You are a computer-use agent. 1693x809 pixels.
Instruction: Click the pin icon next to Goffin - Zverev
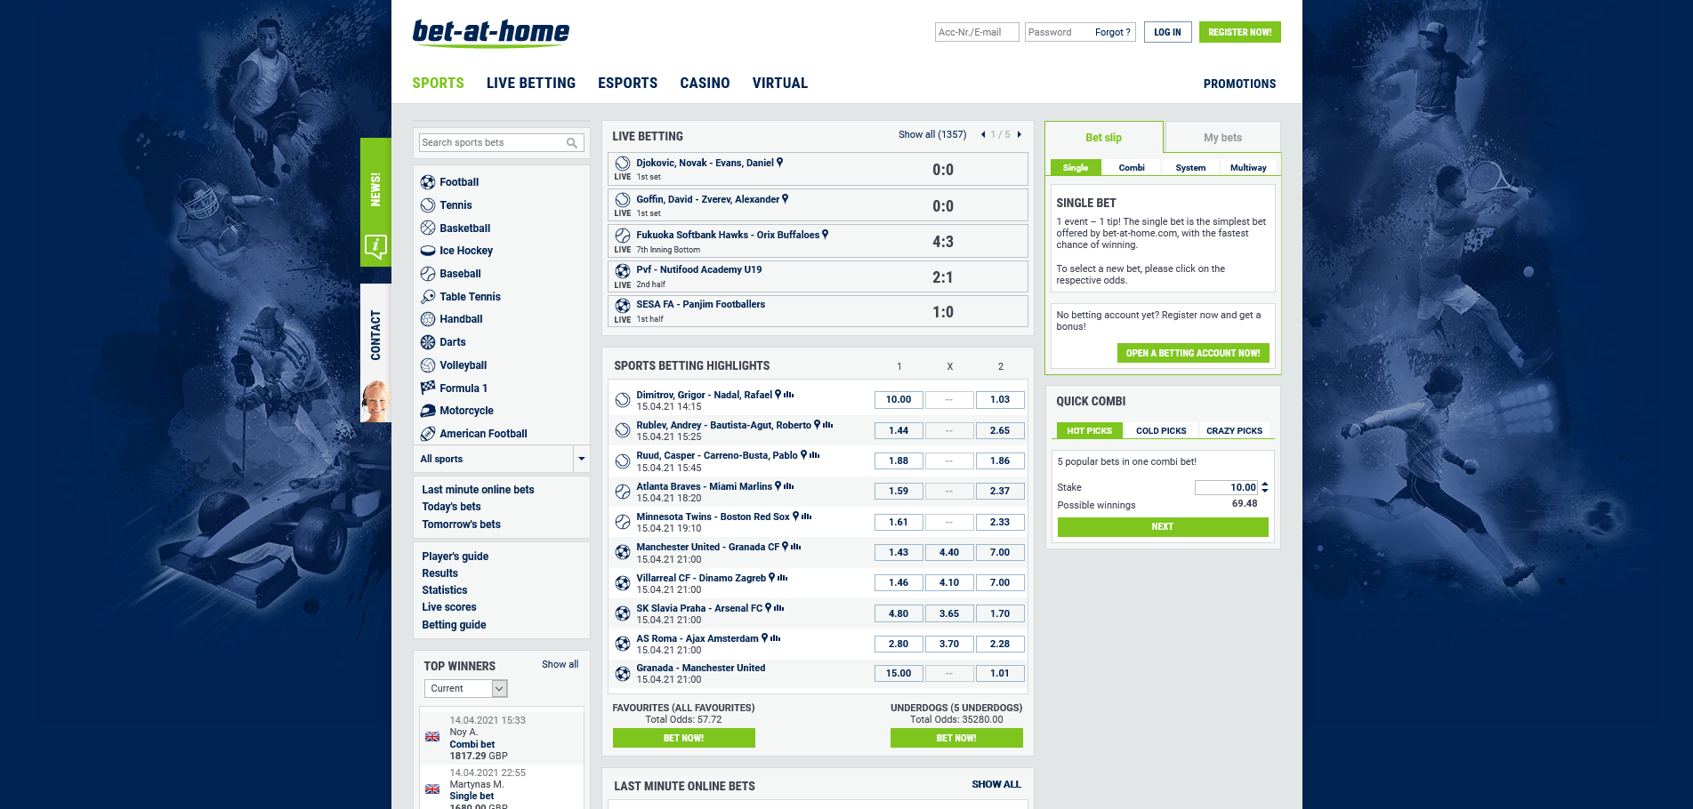coord(785,199)
